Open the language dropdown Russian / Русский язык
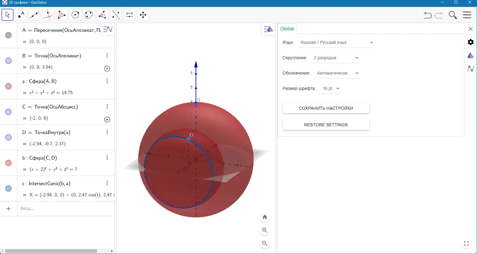This screenshot has width=477, height=254. click(x=336, y=42)
